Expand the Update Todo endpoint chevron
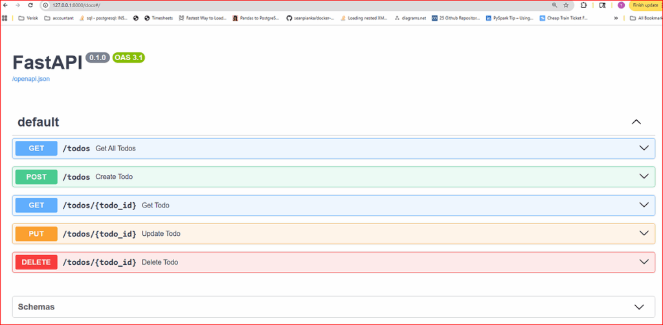Viewport: 663px width, 325px height. click(644, 233)
